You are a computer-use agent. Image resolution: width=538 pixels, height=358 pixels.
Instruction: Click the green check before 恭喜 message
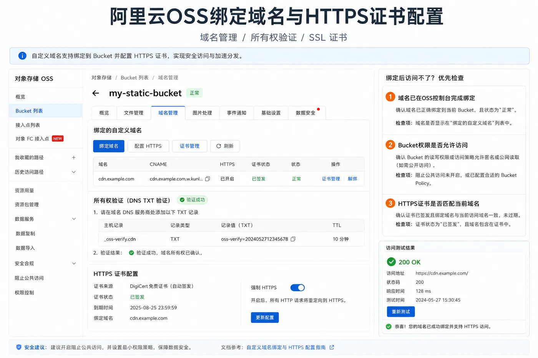(x=389, y=327)
